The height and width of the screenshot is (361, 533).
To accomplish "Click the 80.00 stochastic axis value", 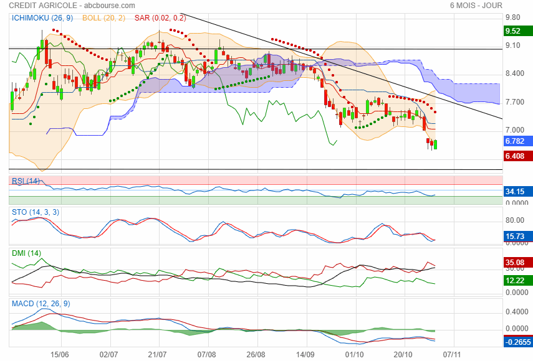I will (515, 220).
